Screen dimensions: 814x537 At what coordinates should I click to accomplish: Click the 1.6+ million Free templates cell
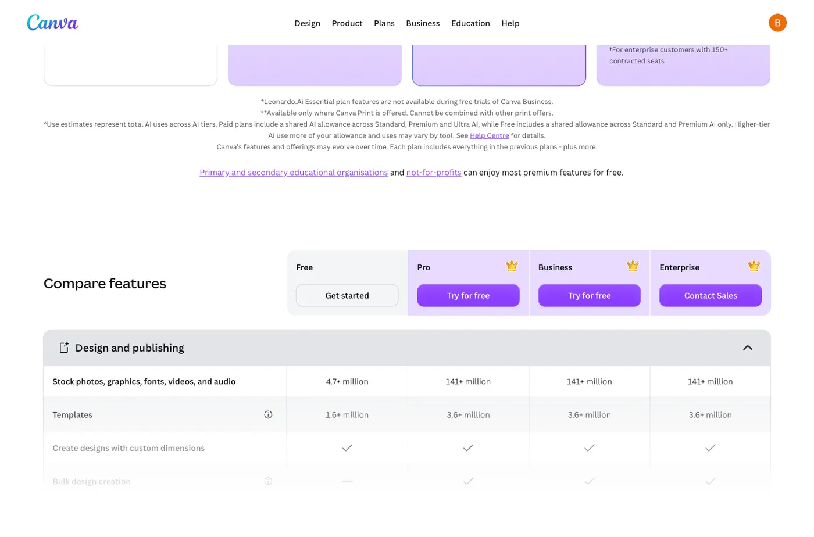pos(347,415)
